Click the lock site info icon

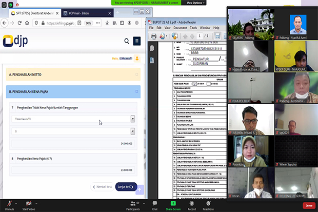click(x=43, y=23)
